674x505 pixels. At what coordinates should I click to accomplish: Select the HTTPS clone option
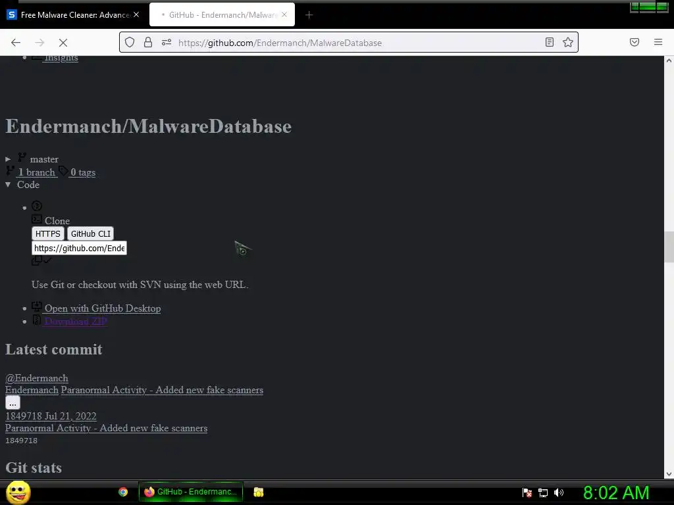pos(47,233)
